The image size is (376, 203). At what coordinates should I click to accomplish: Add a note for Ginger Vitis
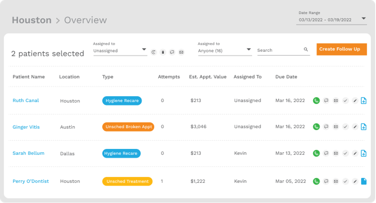[x=364, y=127]
